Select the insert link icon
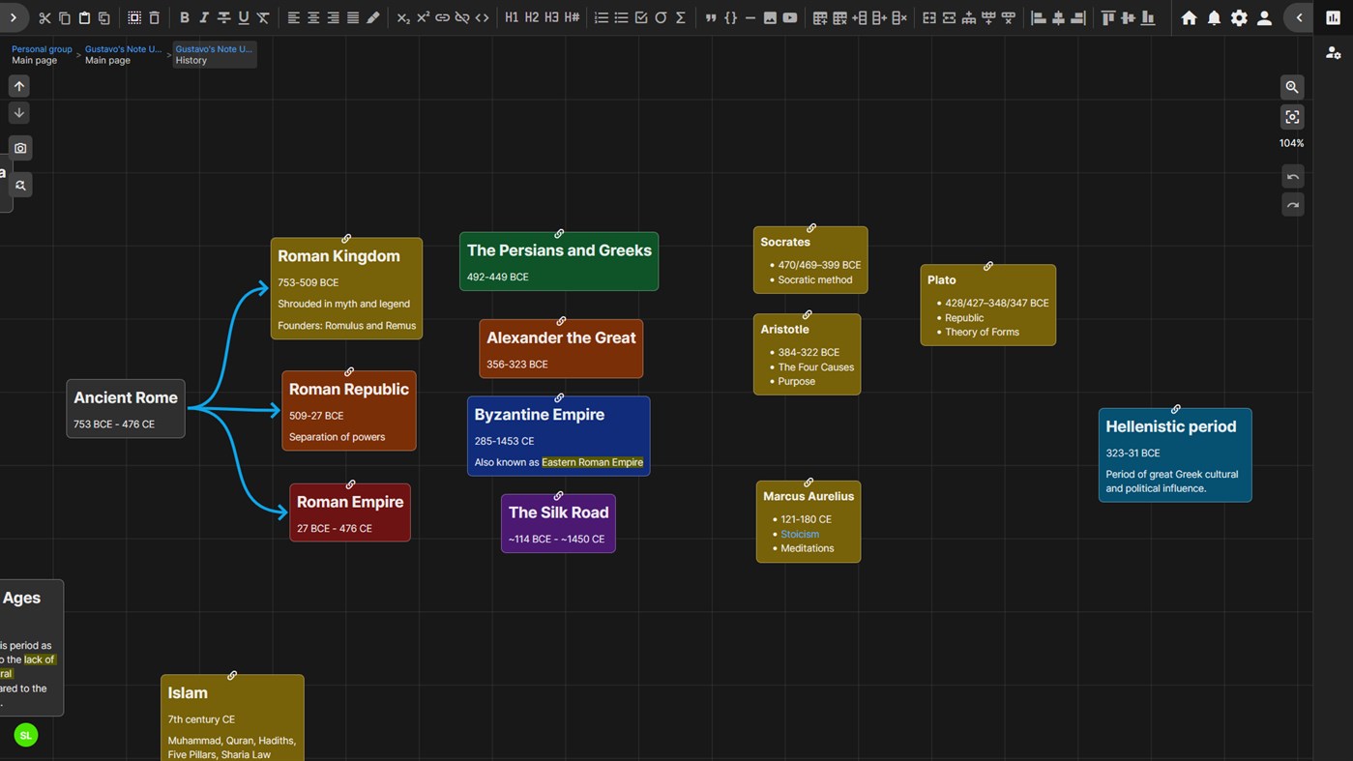This screenshot has height=761, width=1353. 443,17
